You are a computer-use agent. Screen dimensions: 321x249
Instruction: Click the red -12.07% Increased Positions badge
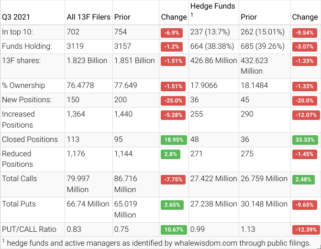pyautogui.click(x=305, y=114)
